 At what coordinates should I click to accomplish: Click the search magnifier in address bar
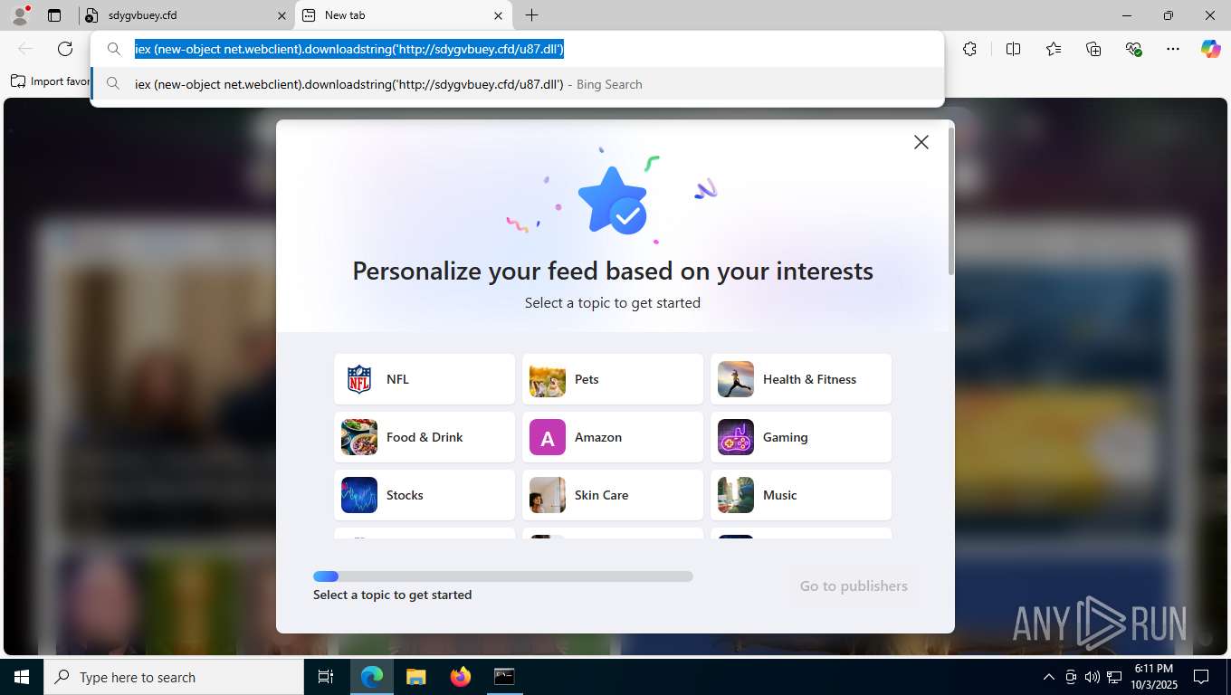coord(114,49)
